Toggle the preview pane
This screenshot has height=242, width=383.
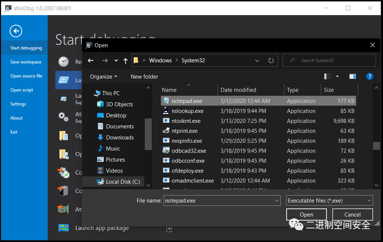(352, 76)
